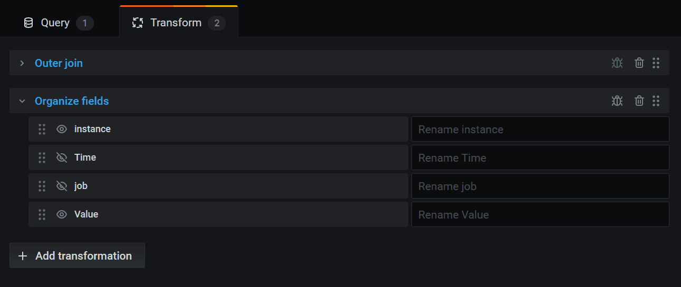Click the Outer join title link

click(x=59, y=63)
